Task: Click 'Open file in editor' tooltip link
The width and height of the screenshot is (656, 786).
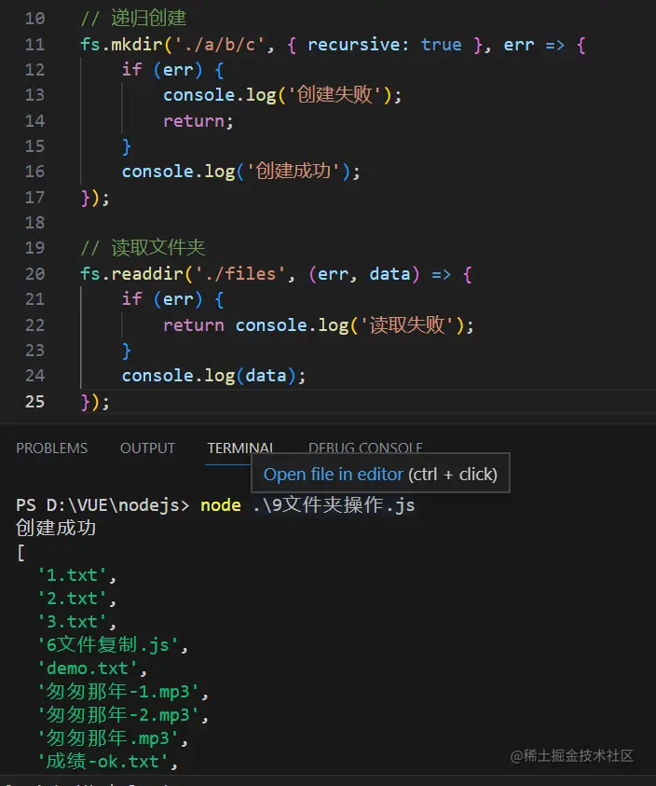Action: tap(334, 475)
